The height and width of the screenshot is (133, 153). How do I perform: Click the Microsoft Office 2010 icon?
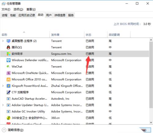coord(8,79)
